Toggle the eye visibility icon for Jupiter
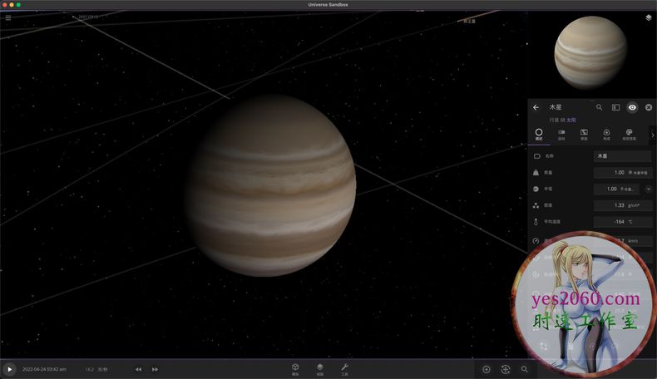This screenshot has height=379, width=657. (x=632, y=107)
